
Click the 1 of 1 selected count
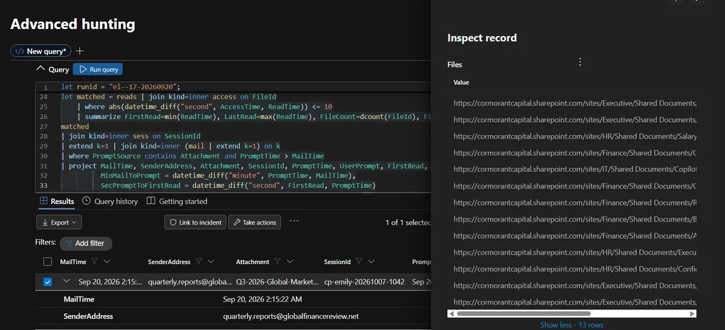[408, 222]
